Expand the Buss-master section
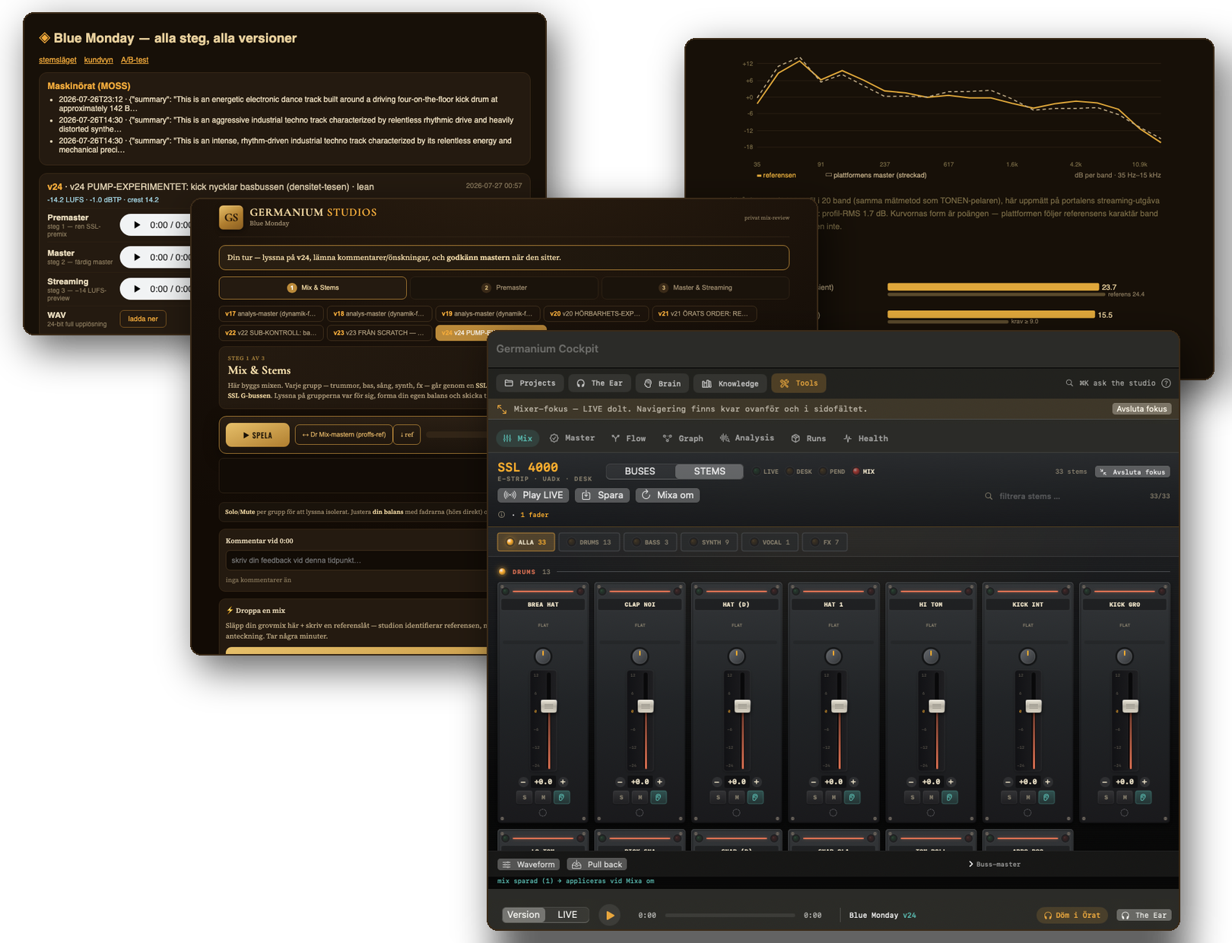The width and height of the screenshot is (1232, 943). pyautogui.click(x=995, y=865)
